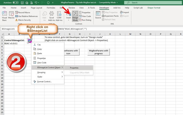Choose View Code in the context menu
The width and height of the screenshot is (183, 115).
[48, 63]
